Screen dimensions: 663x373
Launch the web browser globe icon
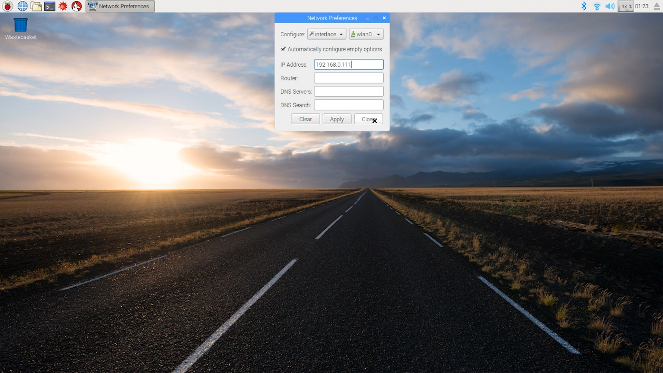22,6
